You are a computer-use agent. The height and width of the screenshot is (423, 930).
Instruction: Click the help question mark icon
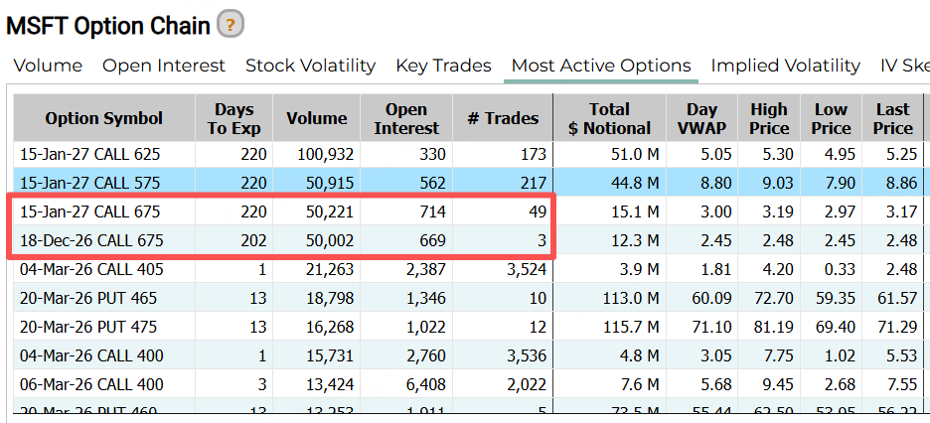(x=230, y=24)
